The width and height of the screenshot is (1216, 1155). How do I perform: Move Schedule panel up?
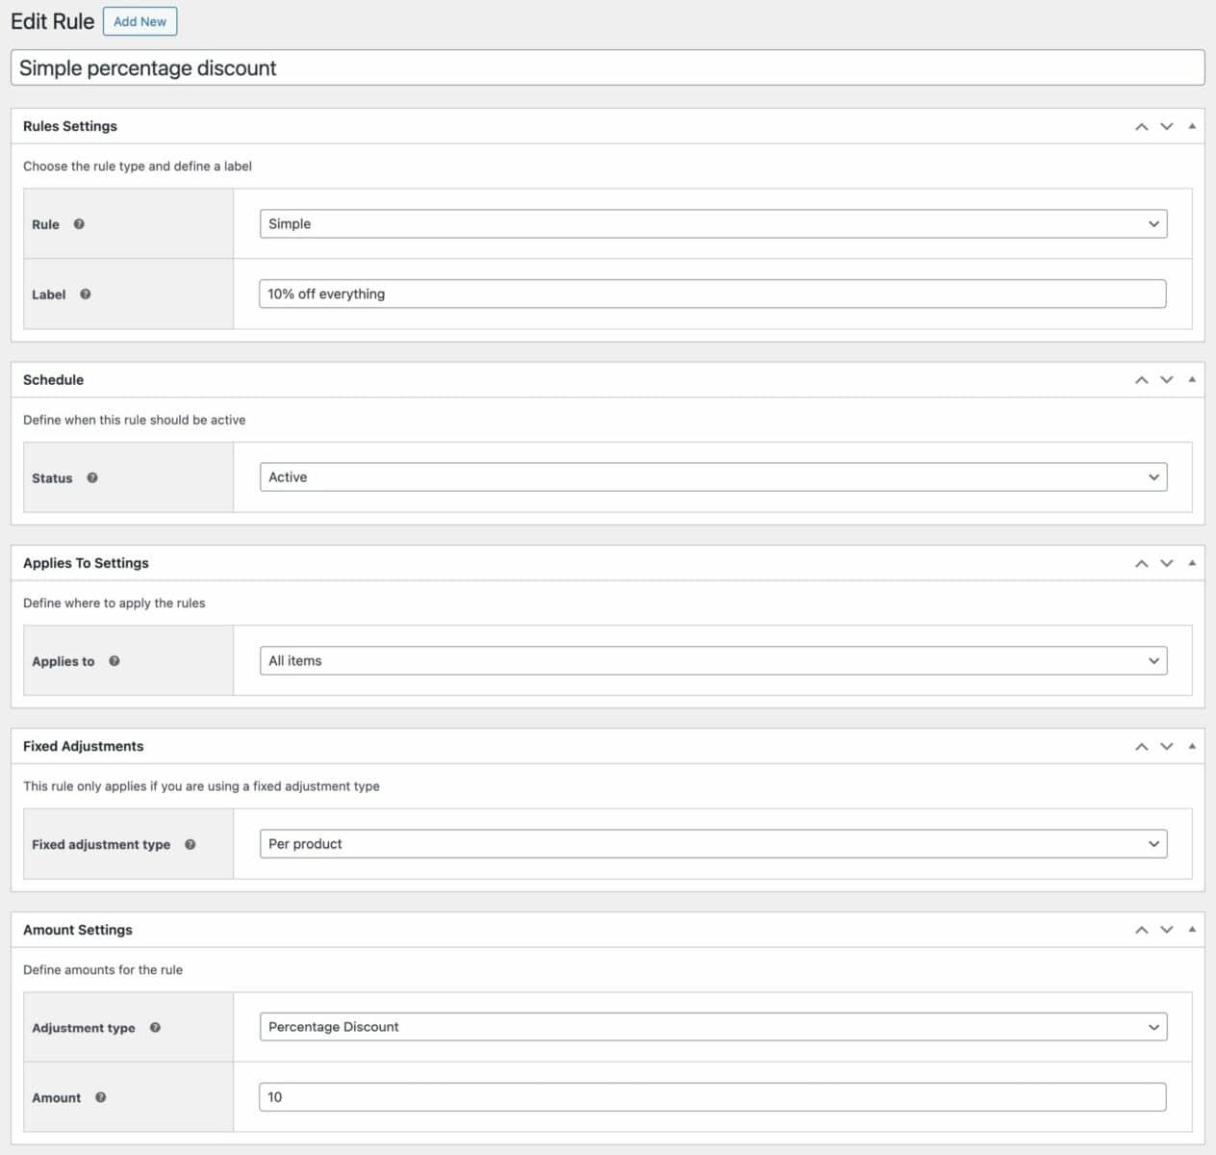1142,380
